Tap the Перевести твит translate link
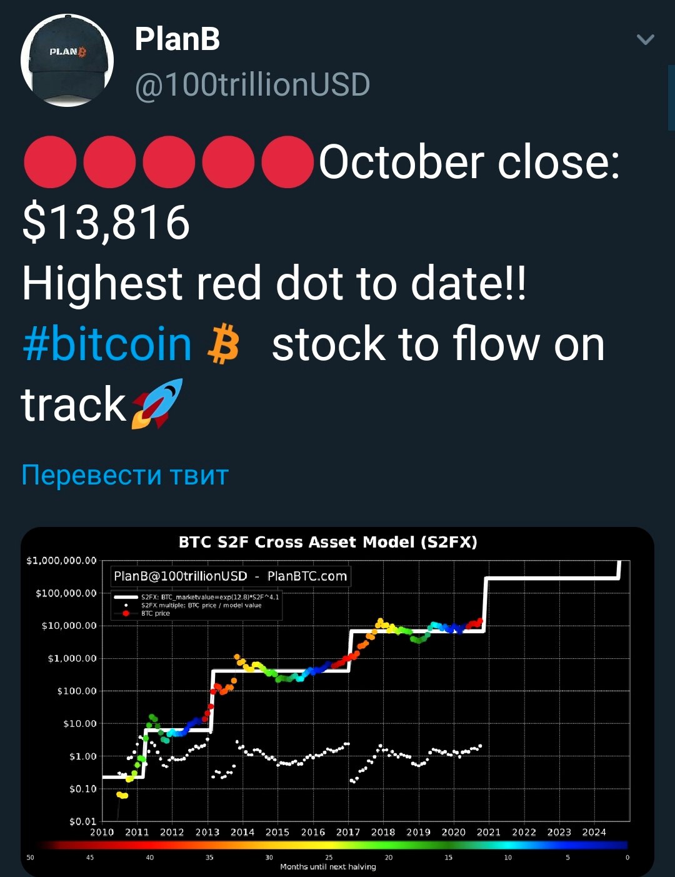Viewport: 675px width, 877px height. pos(125,475)
